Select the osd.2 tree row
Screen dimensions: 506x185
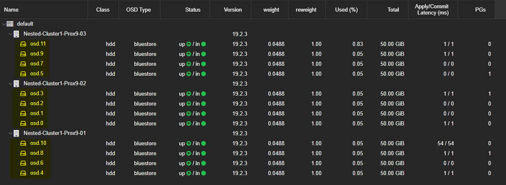click(253, 103)
